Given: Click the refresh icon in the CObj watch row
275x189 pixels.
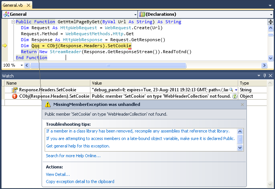Looking at the screenshot, I should point(235,96).
